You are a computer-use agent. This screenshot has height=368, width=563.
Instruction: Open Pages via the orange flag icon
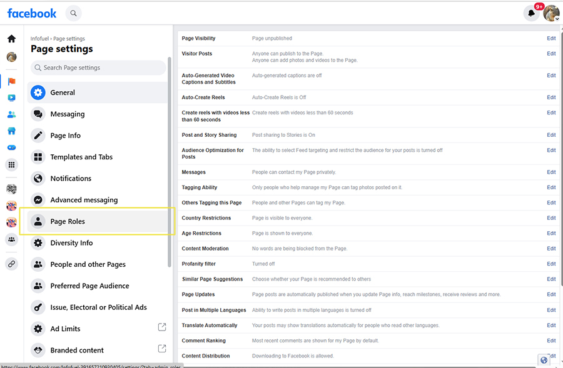(x=11, y=81)
